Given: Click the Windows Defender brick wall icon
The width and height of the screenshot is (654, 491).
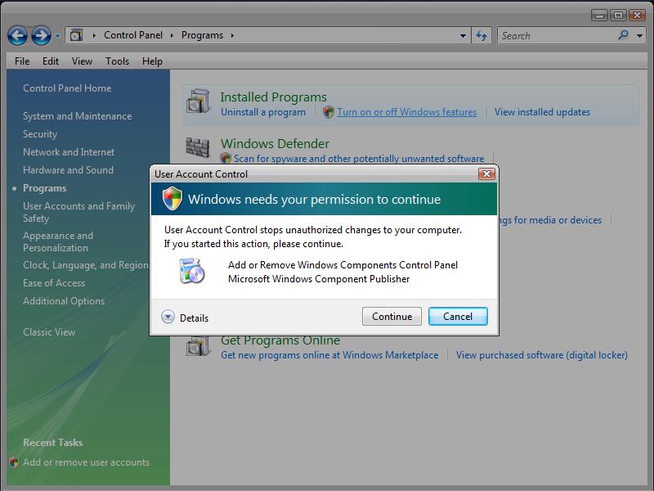Looking at the screenshot, I should 197,147.
